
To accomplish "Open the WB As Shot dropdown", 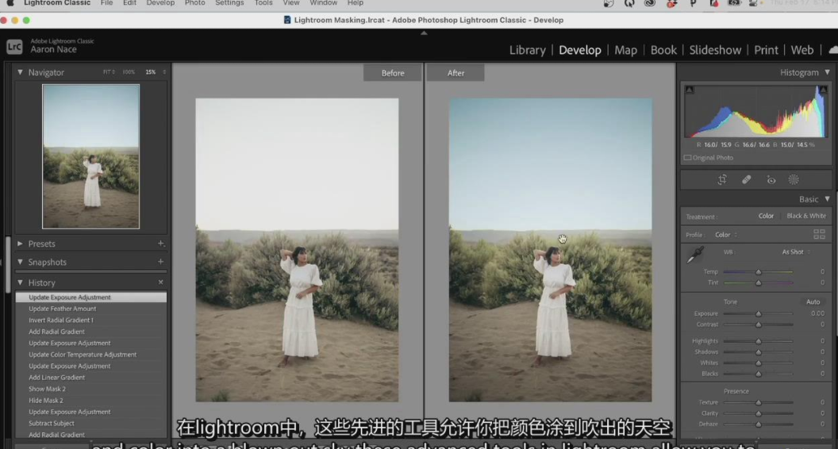I will 796,251.
